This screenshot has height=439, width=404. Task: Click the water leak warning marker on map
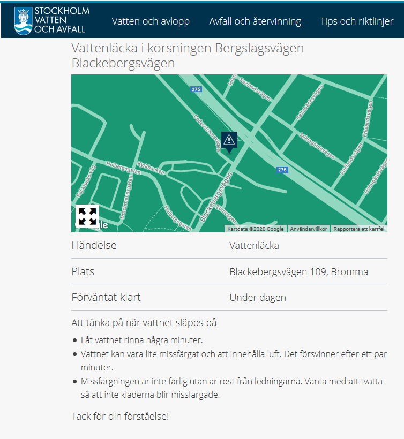tap(229, 140)
